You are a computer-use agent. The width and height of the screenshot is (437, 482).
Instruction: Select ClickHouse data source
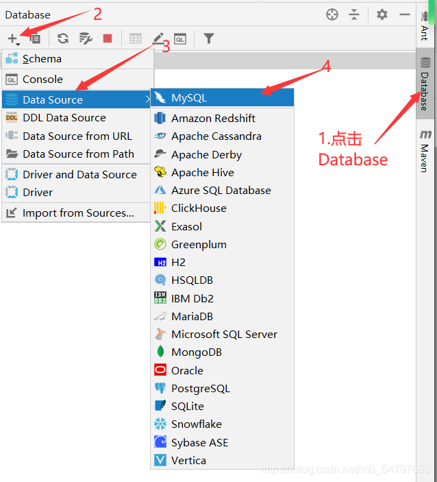click(223, 208)
